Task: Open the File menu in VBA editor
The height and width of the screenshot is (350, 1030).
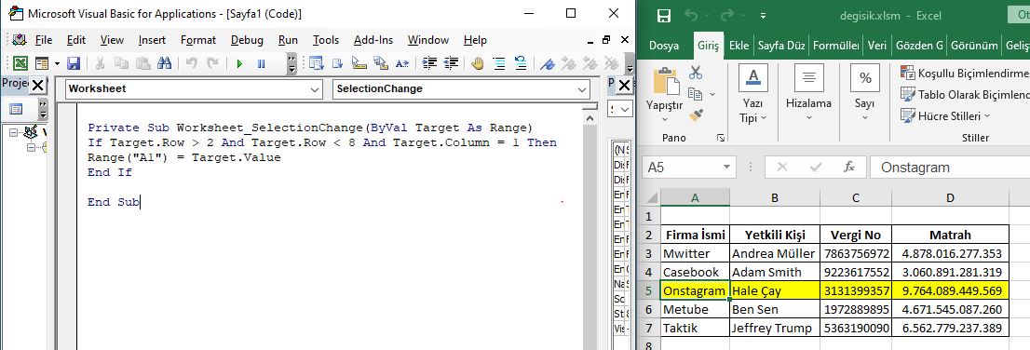Action: click(x=44, y=40)
